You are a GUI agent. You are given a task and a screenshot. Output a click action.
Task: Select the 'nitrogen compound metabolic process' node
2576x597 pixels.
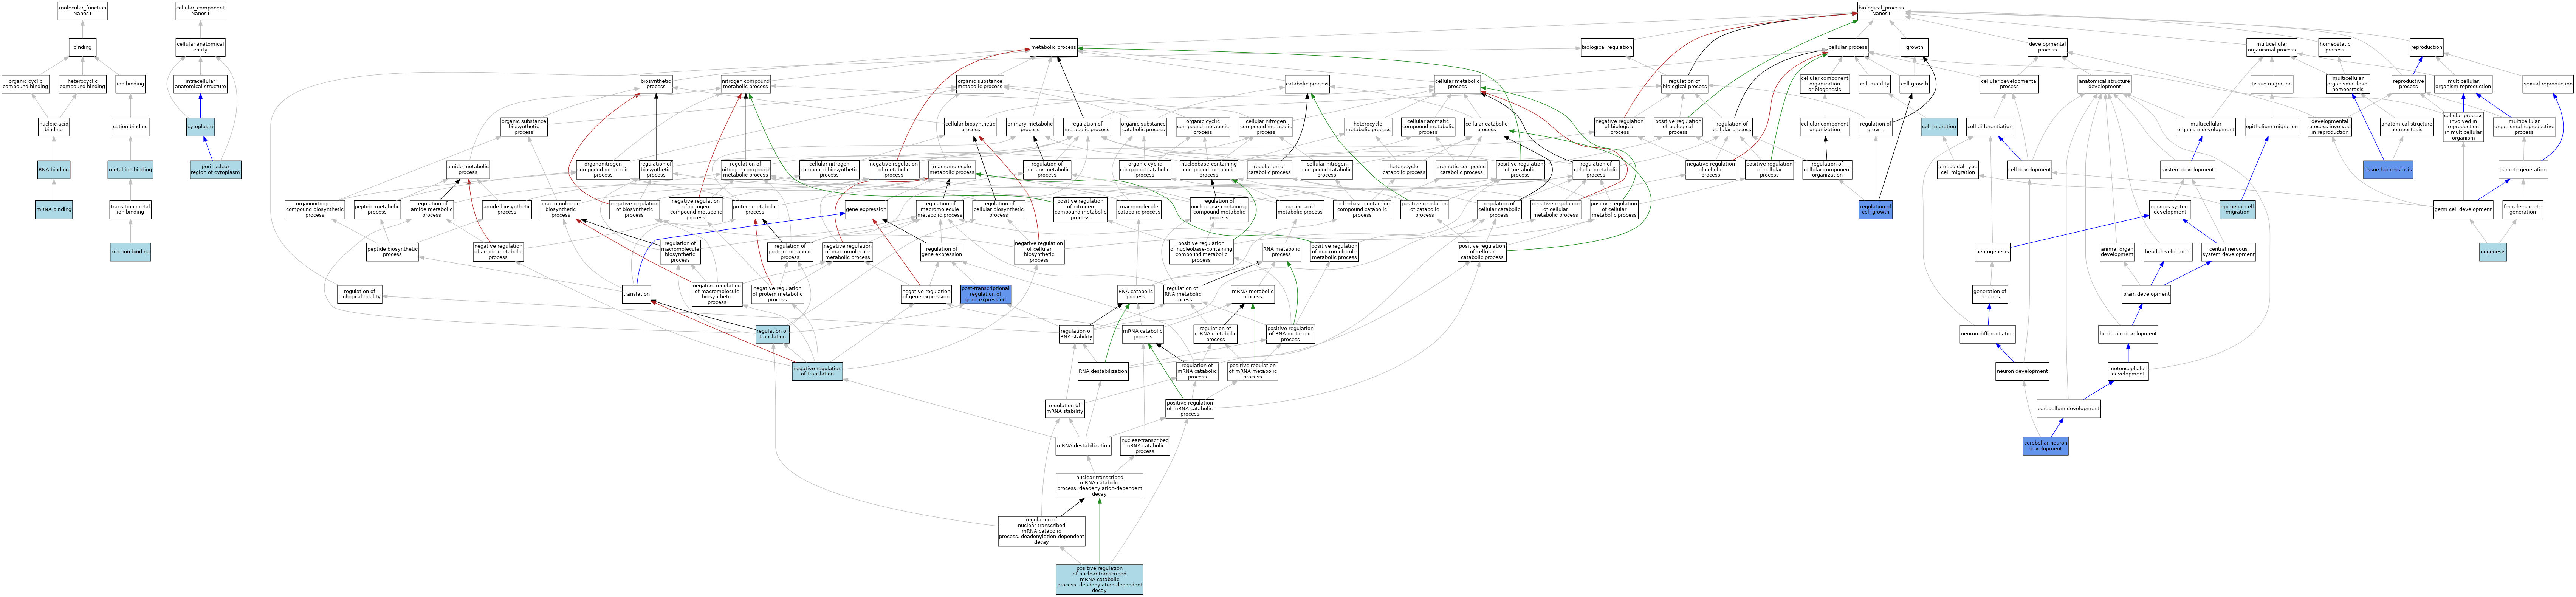746,84
